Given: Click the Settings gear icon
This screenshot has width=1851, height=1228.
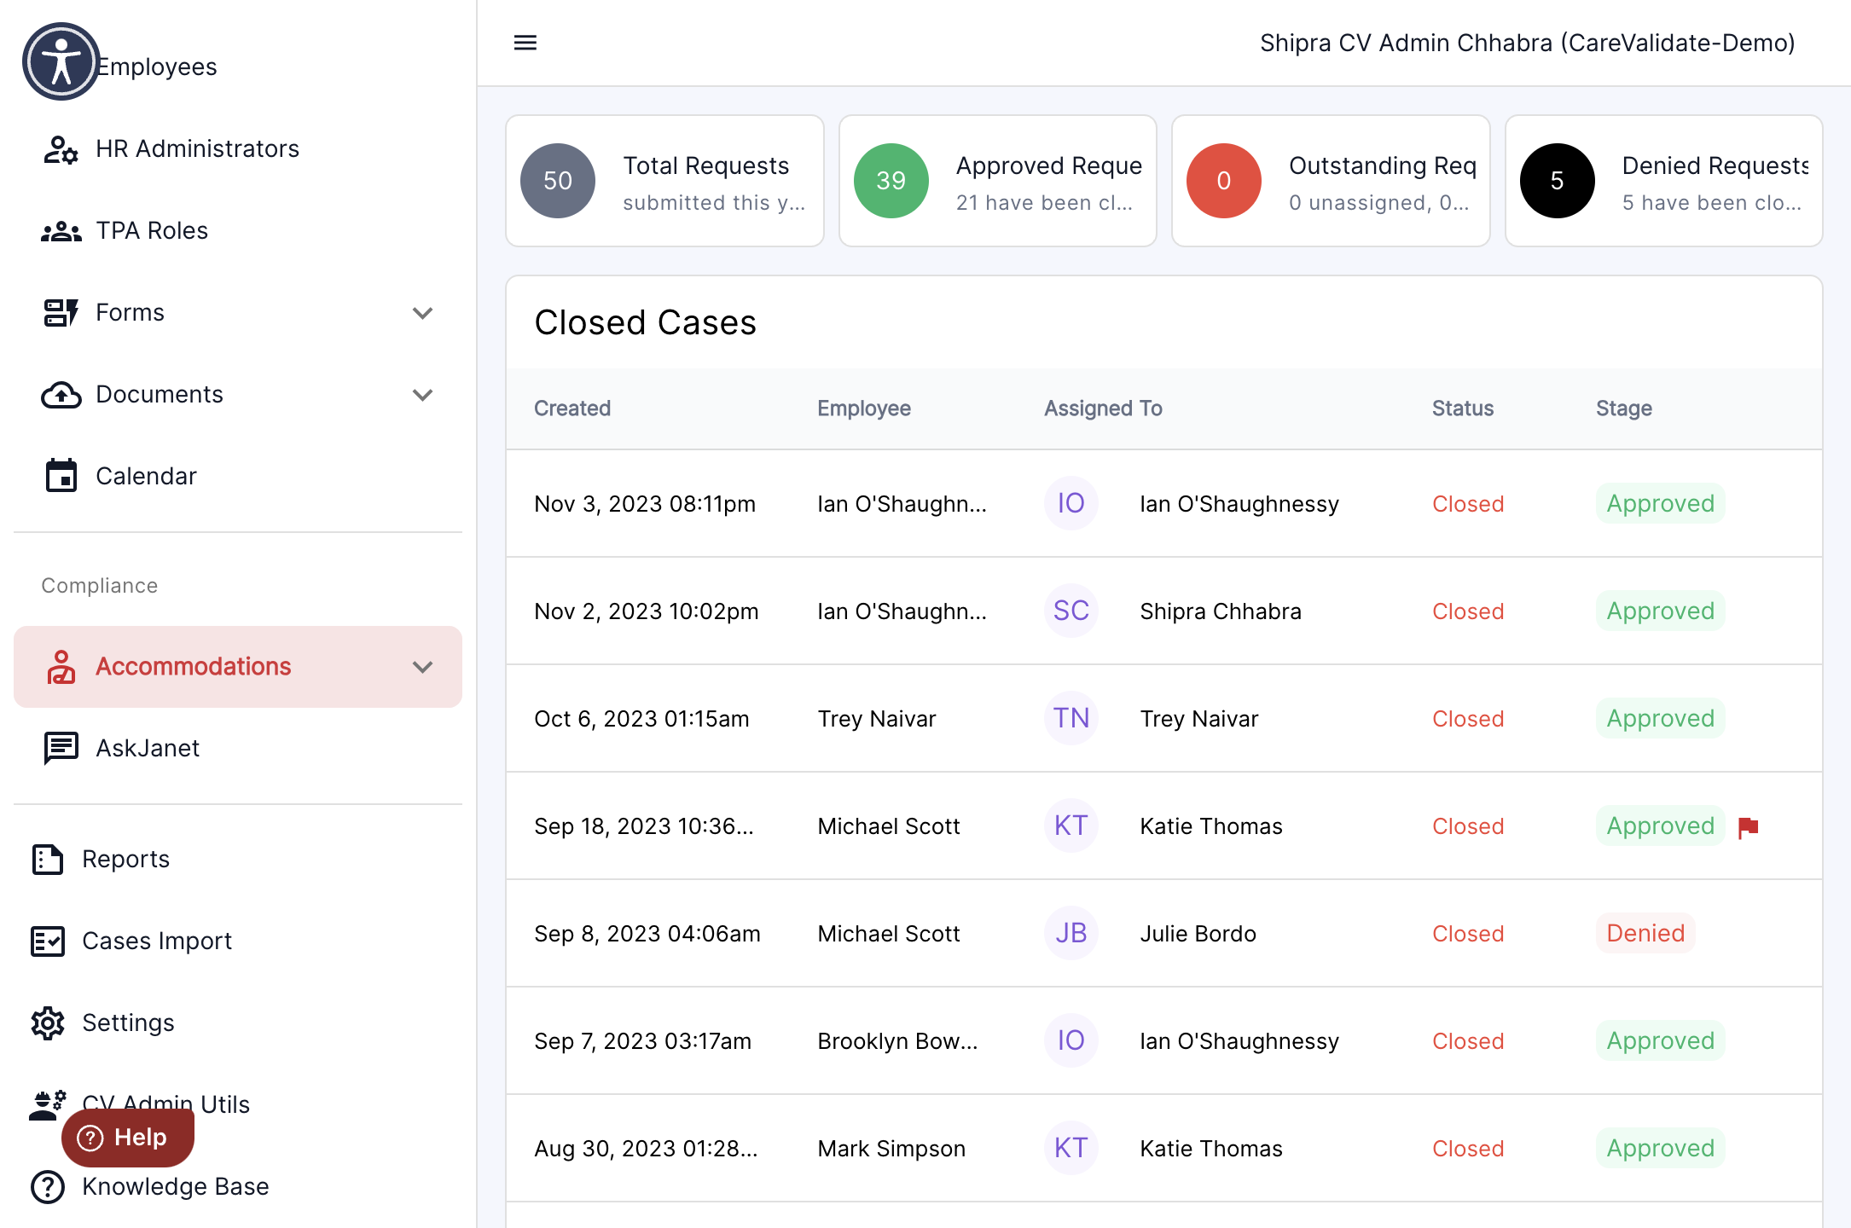Looking at the screenshot, I should (48, 1023).
